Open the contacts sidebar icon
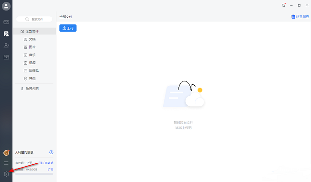The width and height of the screenshot is (311, 182). click(6, 45)
